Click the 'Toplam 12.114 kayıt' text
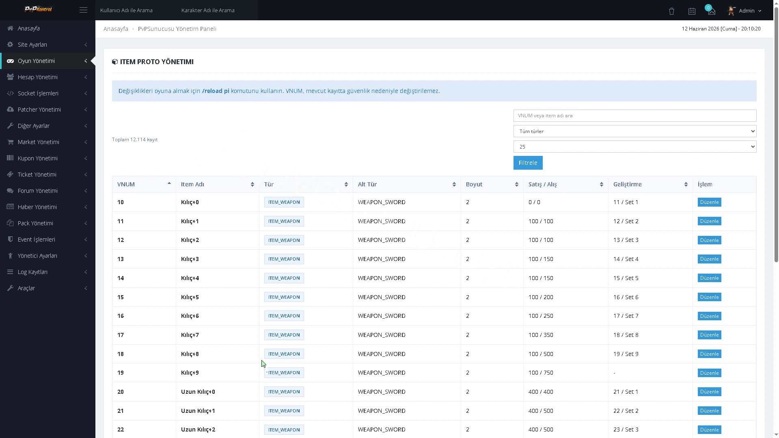This screenshot has width=779, height=438. coord(135,140)
